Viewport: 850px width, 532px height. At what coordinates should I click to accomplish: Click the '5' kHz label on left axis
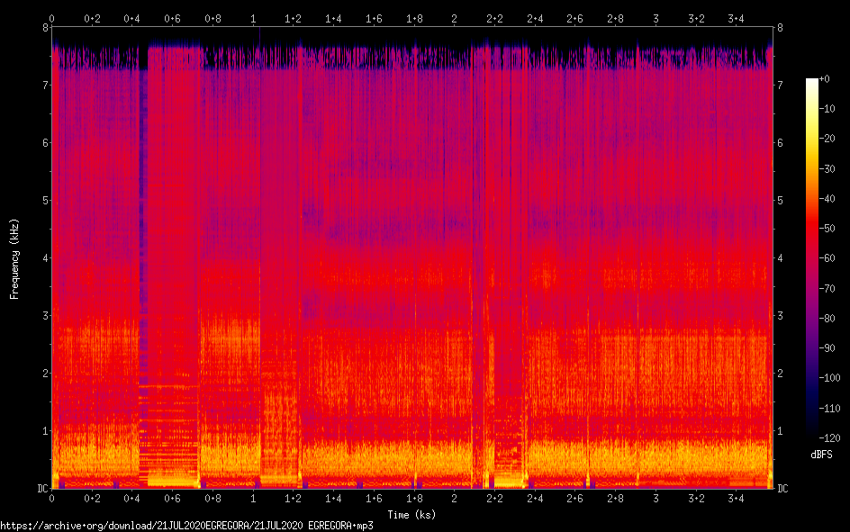pos(46,201)
